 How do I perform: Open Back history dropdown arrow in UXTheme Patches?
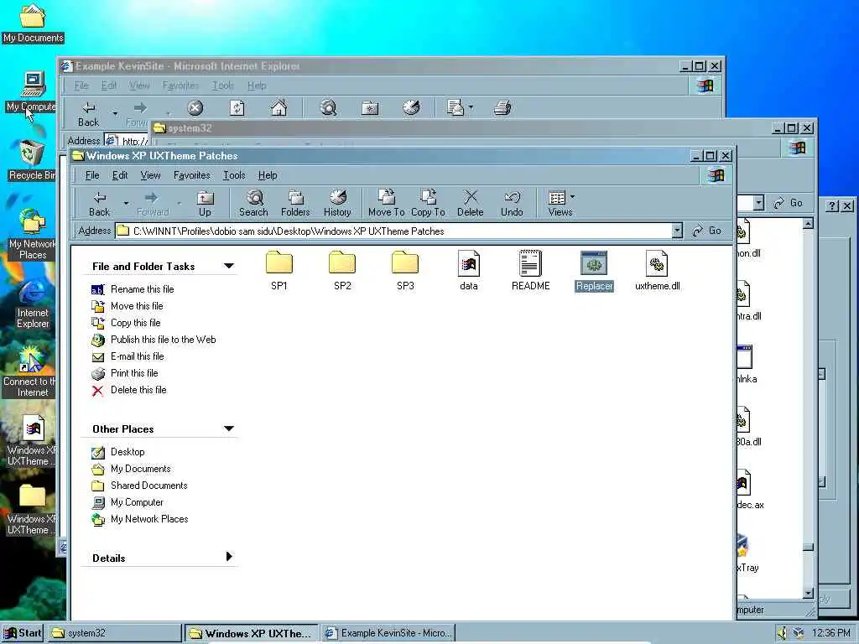point(126,204)
